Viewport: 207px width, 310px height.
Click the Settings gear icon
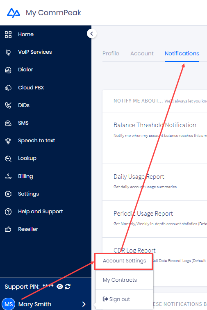(x=8, y=194)
